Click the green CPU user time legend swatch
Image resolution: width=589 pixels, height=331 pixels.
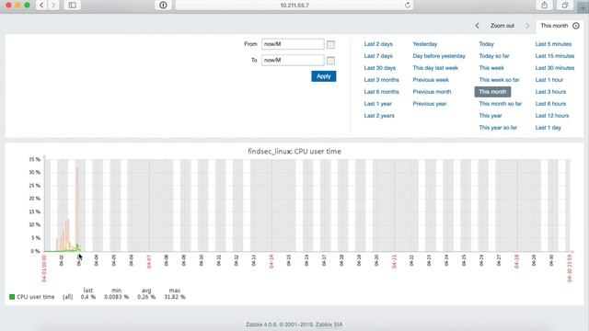click(x=12, y=297)
